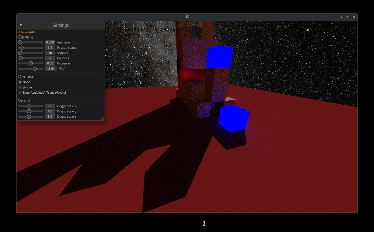Click the FOV slider handle
Viewport: 374px width, 232px height.
[35, 69]
